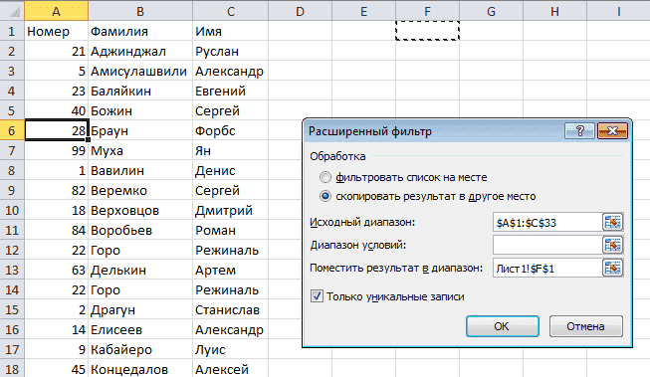650x377 pixels.
Task: Click the cell with 'Верховцов'
Action: (x=140, y=210)
